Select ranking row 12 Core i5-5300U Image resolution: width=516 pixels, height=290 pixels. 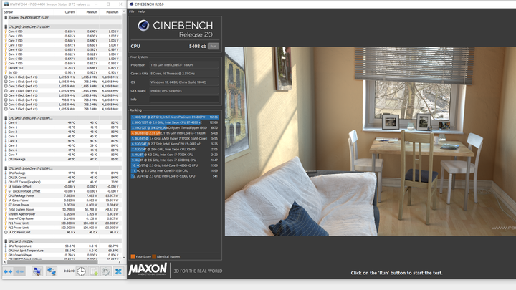click(x=175, y=176)
